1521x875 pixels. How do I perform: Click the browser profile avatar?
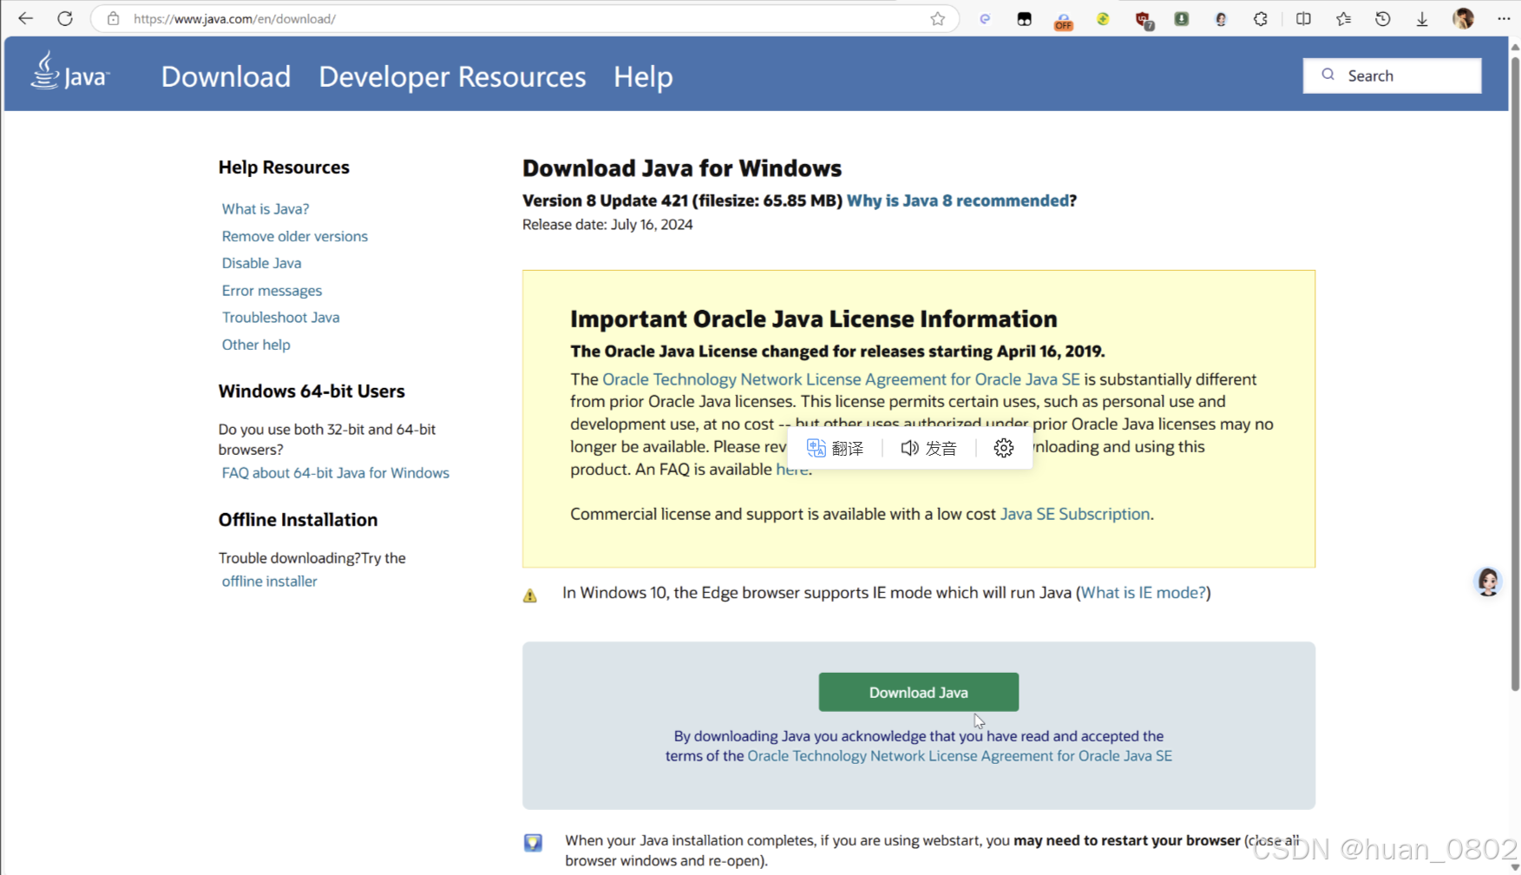pyautogui.click(x=1463, y=18)
